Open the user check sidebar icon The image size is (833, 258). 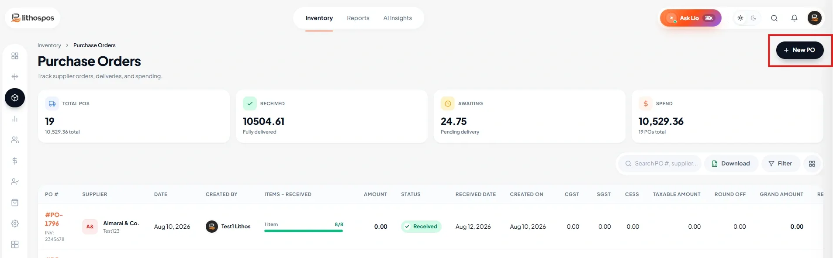click(x=15, y=182)
